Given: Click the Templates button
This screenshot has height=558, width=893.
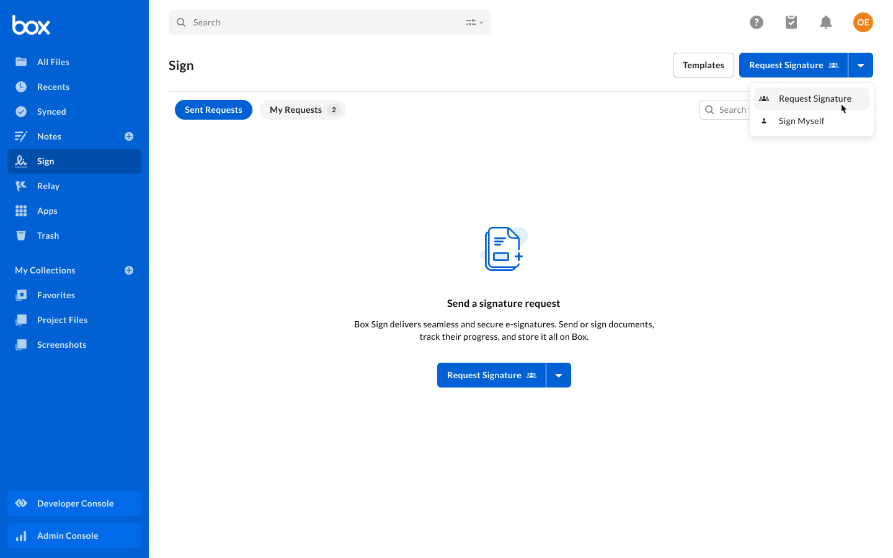Looking at the screenshot, I should pyautogui.click(x=703, y=65).
